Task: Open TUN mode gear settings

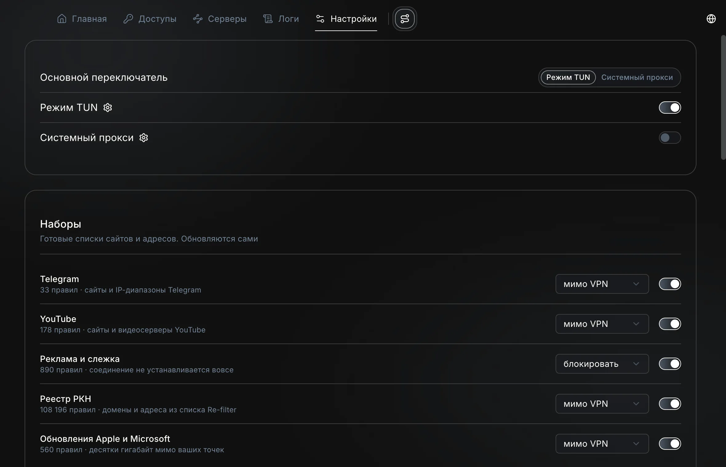Action: point(108,108)
